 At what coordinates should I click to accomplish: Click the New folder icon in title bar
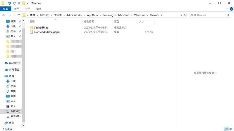[24, 3]
